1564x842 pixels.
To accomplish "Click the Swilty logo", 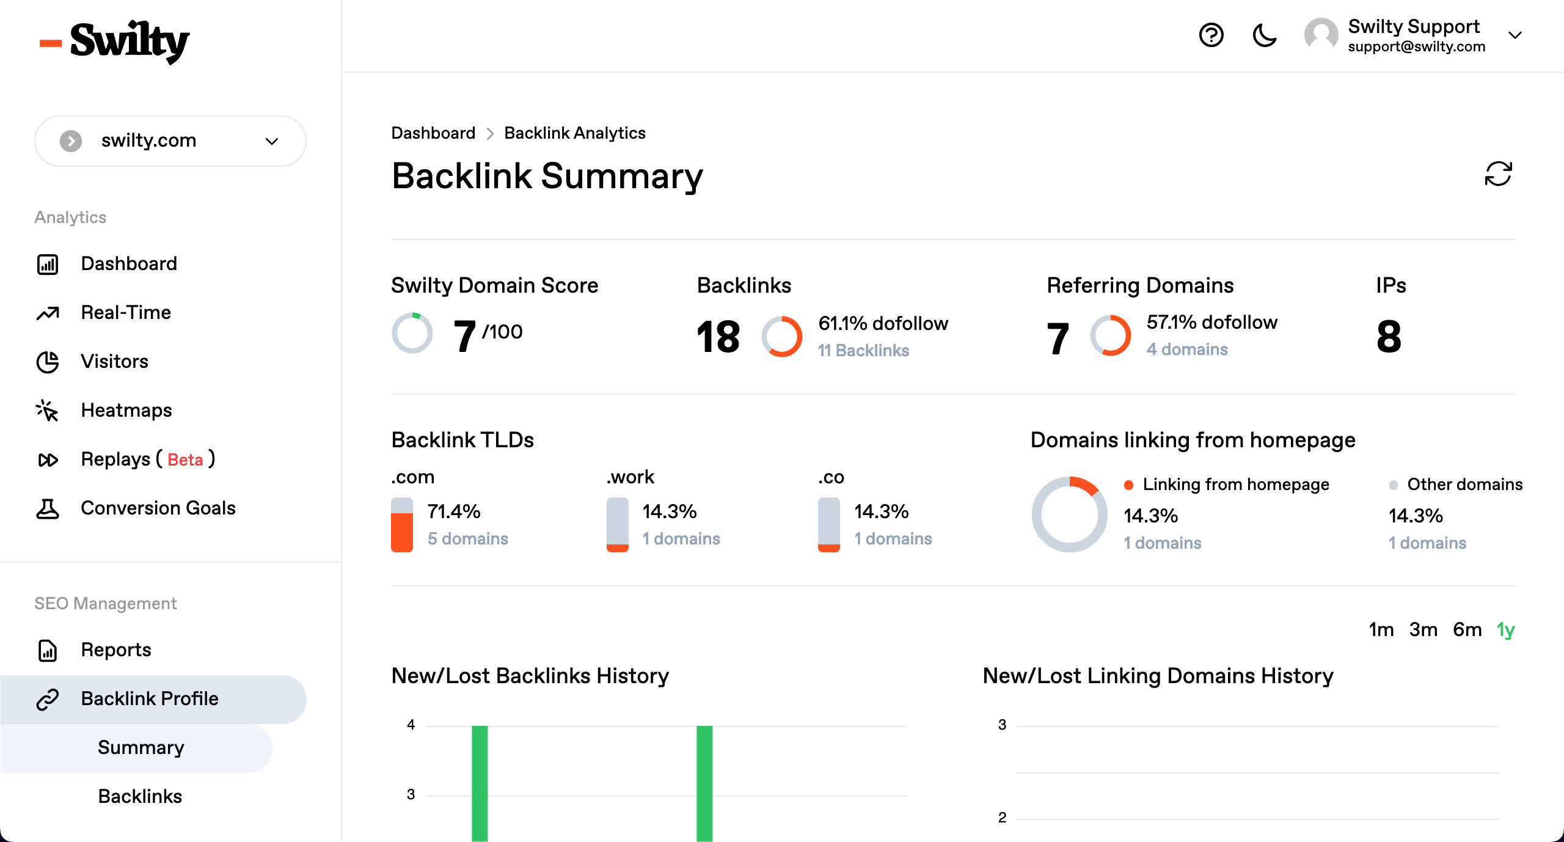I will pyautogui.click(x=115, y=42).
